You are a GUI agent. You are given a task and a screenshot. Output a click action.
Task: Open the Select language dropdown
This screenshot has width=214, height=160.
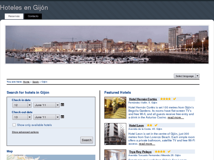pyautogui.click(x=187, y=76)
